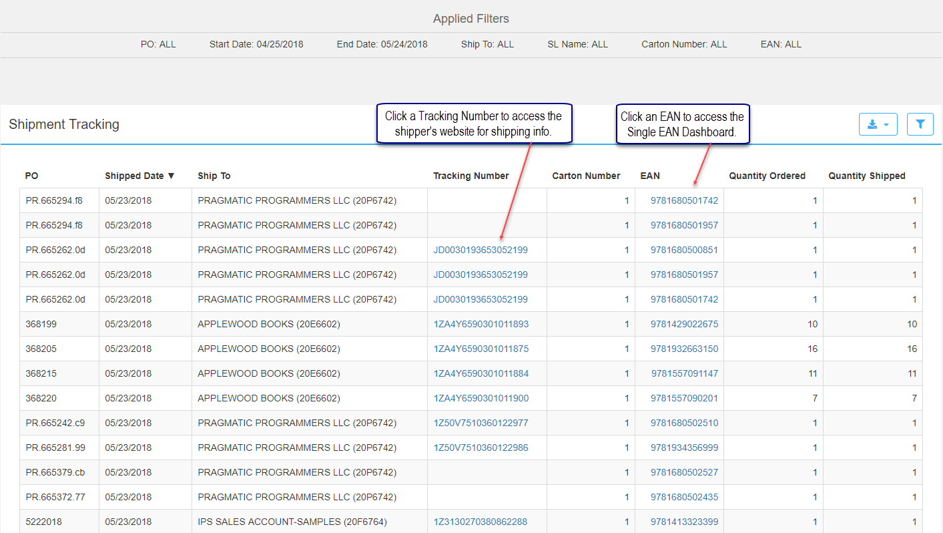Image resolution: width=943 pixels, height=533 pixels.
Task: Open EAN 9781934356999 link
Action: tap(684, 448)
